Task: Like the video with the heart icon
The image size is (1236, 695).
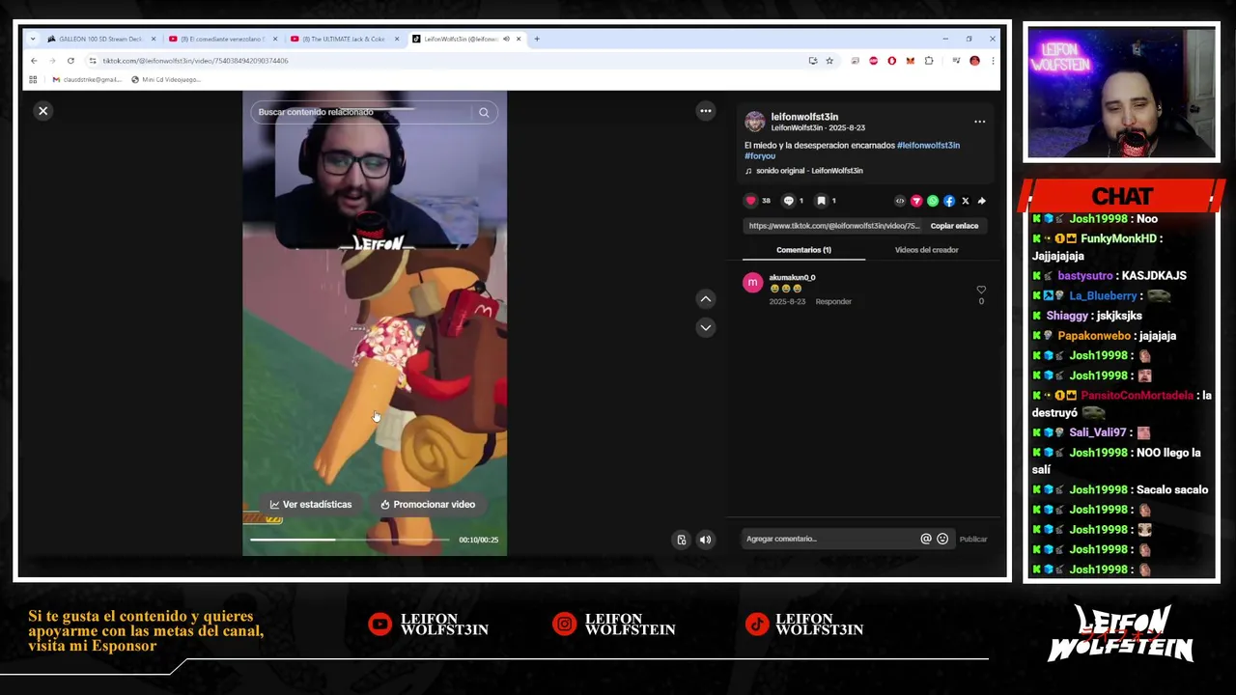Action: 750,201
